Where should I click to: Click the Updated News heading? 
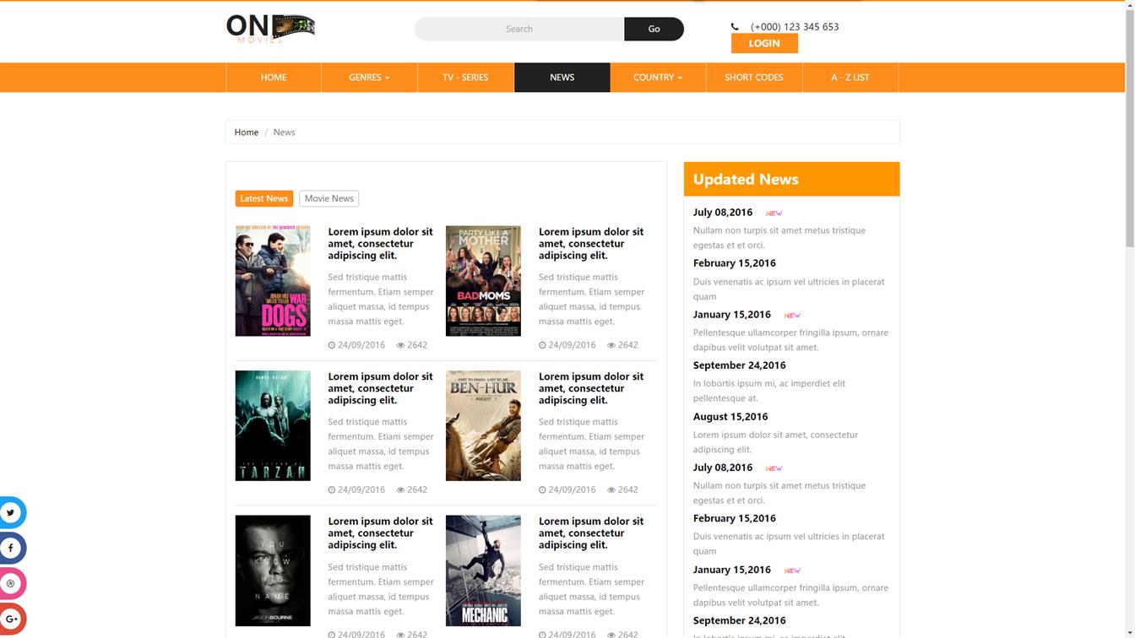(746, 179)
